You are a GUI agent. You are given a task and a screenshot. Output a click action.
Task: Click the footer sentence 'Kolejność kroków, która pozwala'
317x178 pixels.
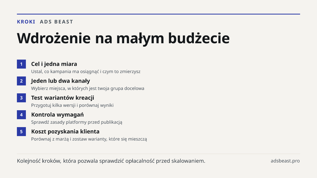coord(111,161)
